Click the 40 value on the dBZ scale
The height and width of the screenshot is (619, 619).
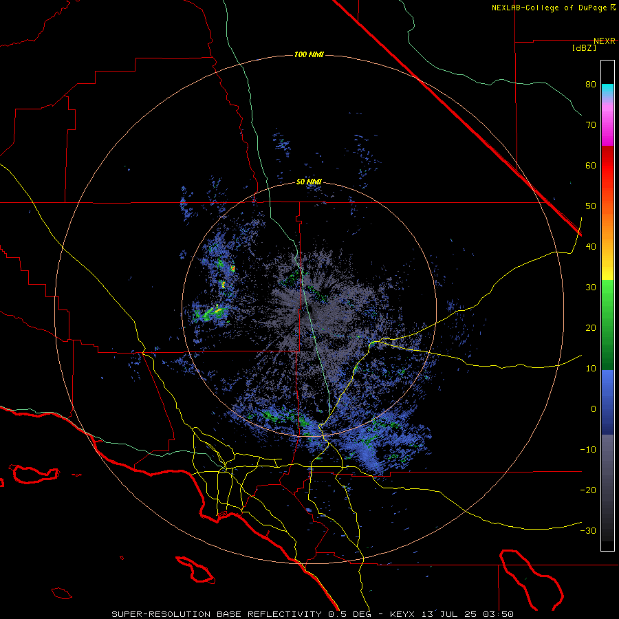coord(591,247)
